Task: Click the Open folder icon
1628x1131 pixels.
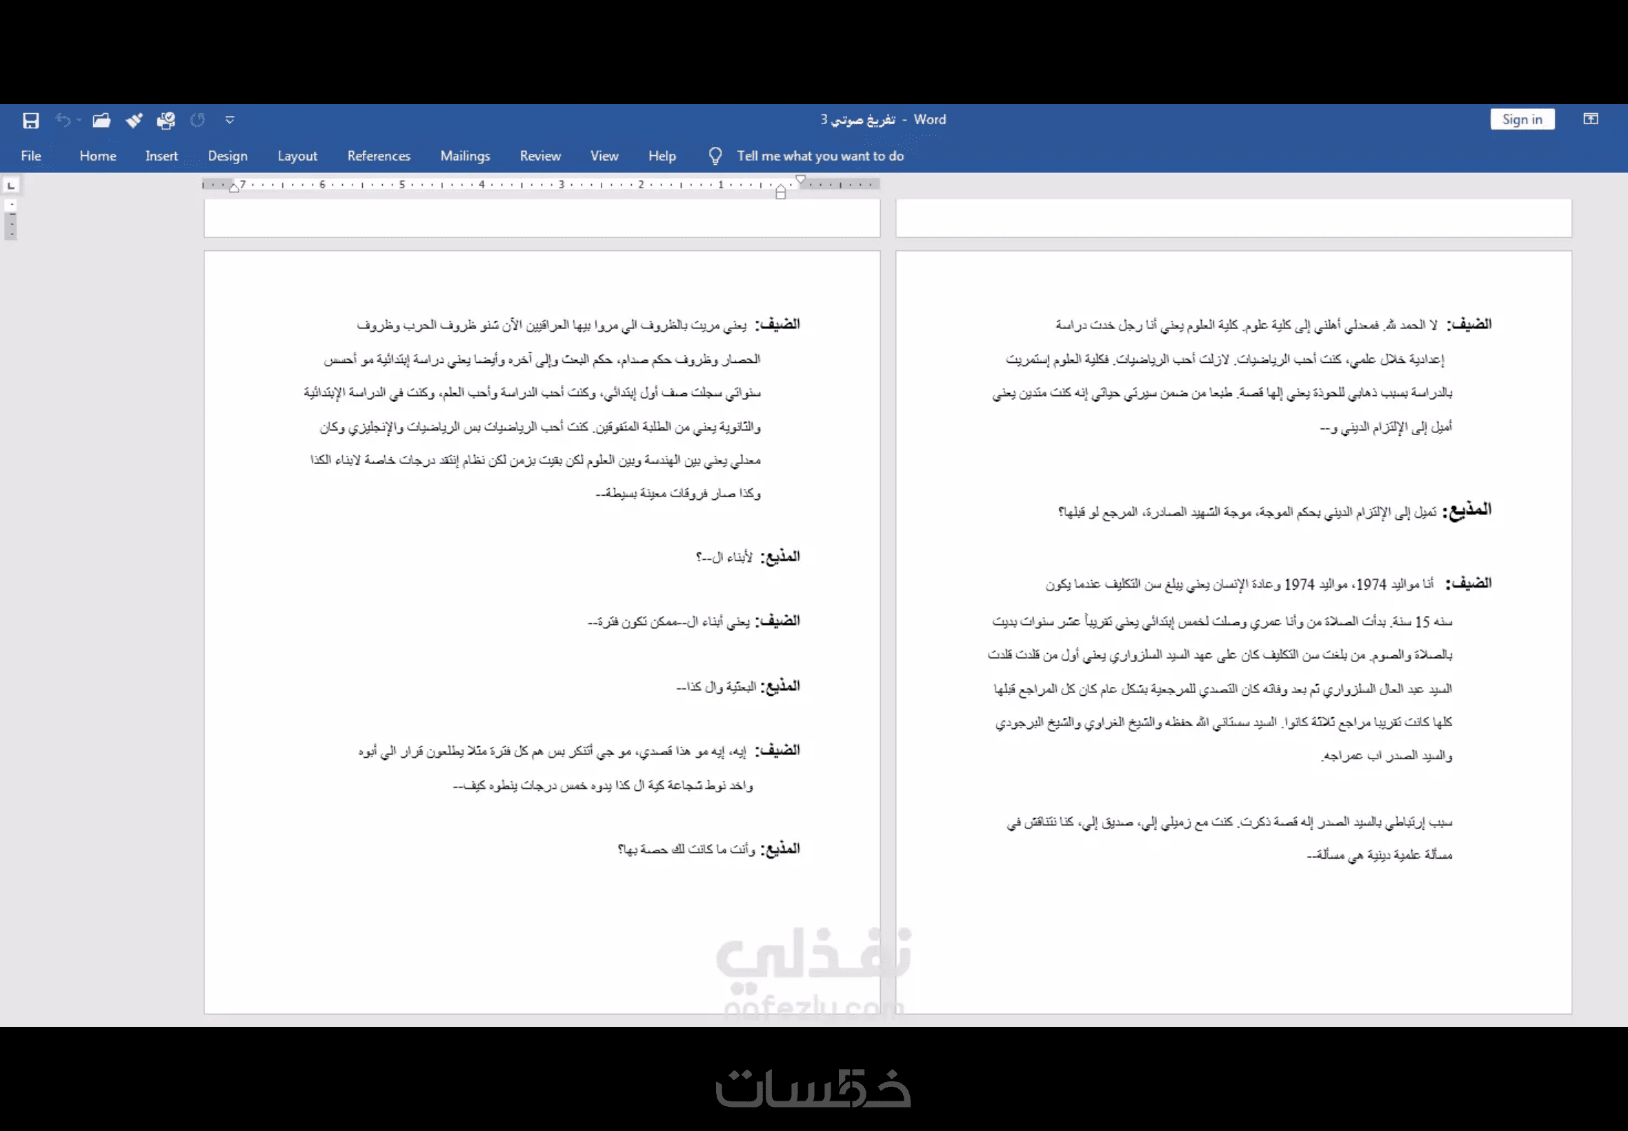Action: pos(101,121)
